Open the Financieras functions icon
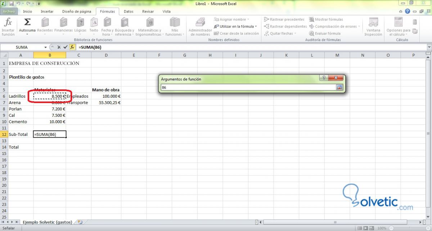Image resolution: width=432 pixels, height=231 pixels. pyautogui.click(x=63, y=22)
